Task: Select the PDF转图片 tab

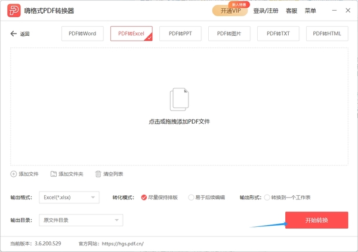Action: pyautogui.click(x=229, y=34)
